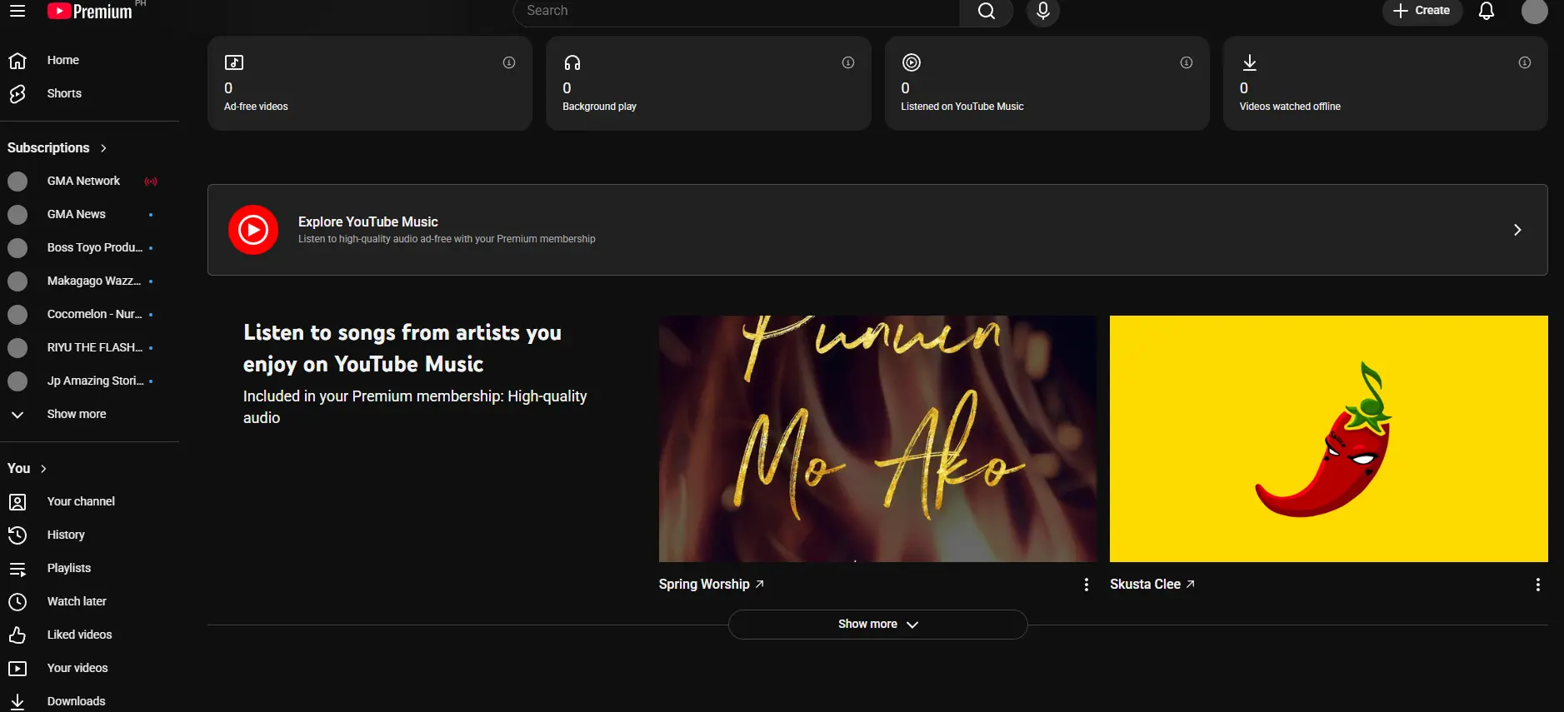This screenshot has height=712, width=1564.
Task: Open the hamburger guide menu
Action: point(17,11)
